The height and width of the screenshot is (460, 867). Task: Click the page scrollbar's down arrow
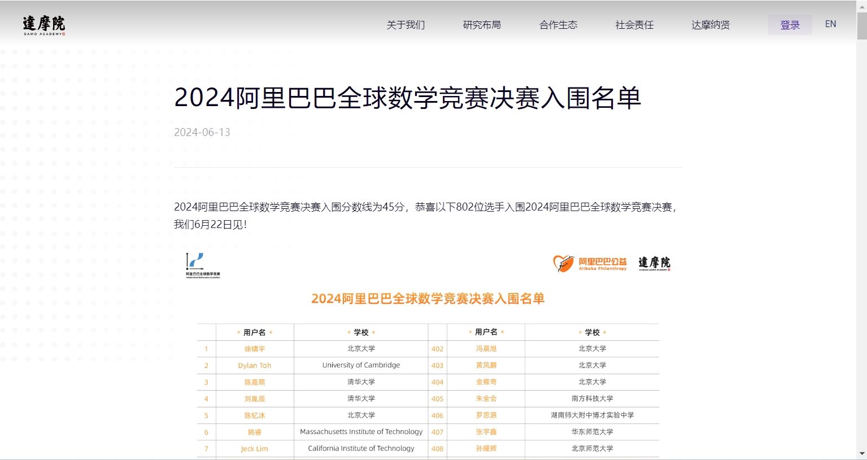coord(861,454)
